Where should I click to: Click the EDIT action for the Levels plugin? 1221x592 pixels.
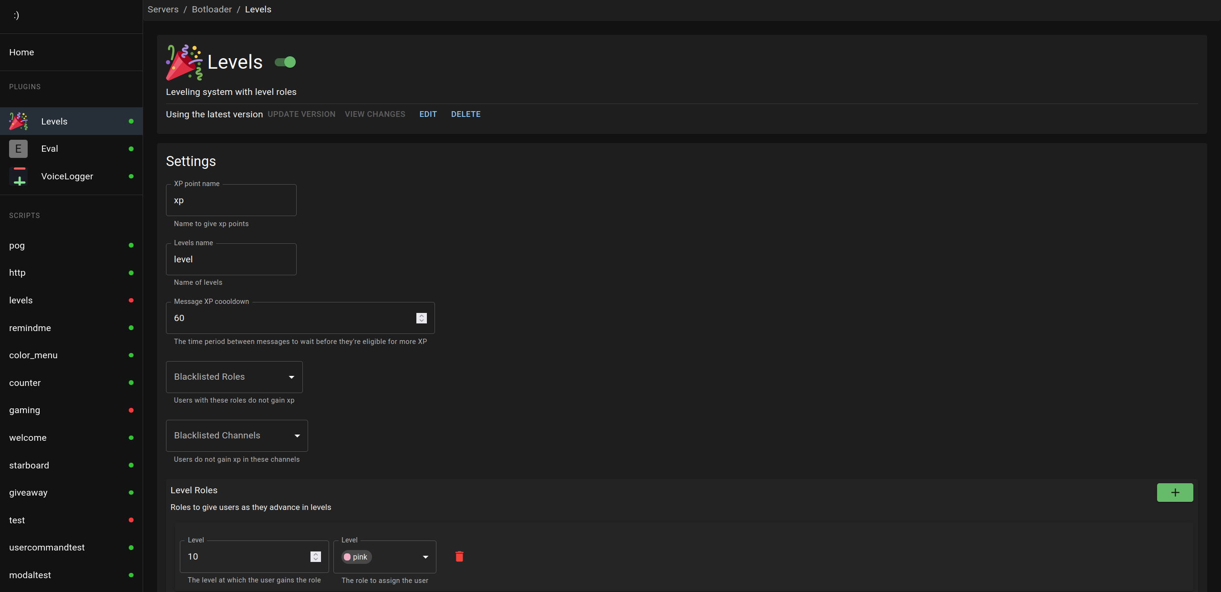(428, 114)
